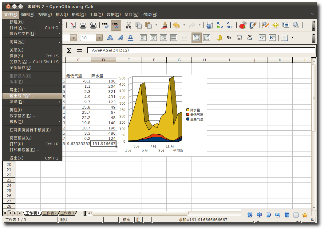Click the Undo arrow icon
324x230 pixels.
(176, 25)
